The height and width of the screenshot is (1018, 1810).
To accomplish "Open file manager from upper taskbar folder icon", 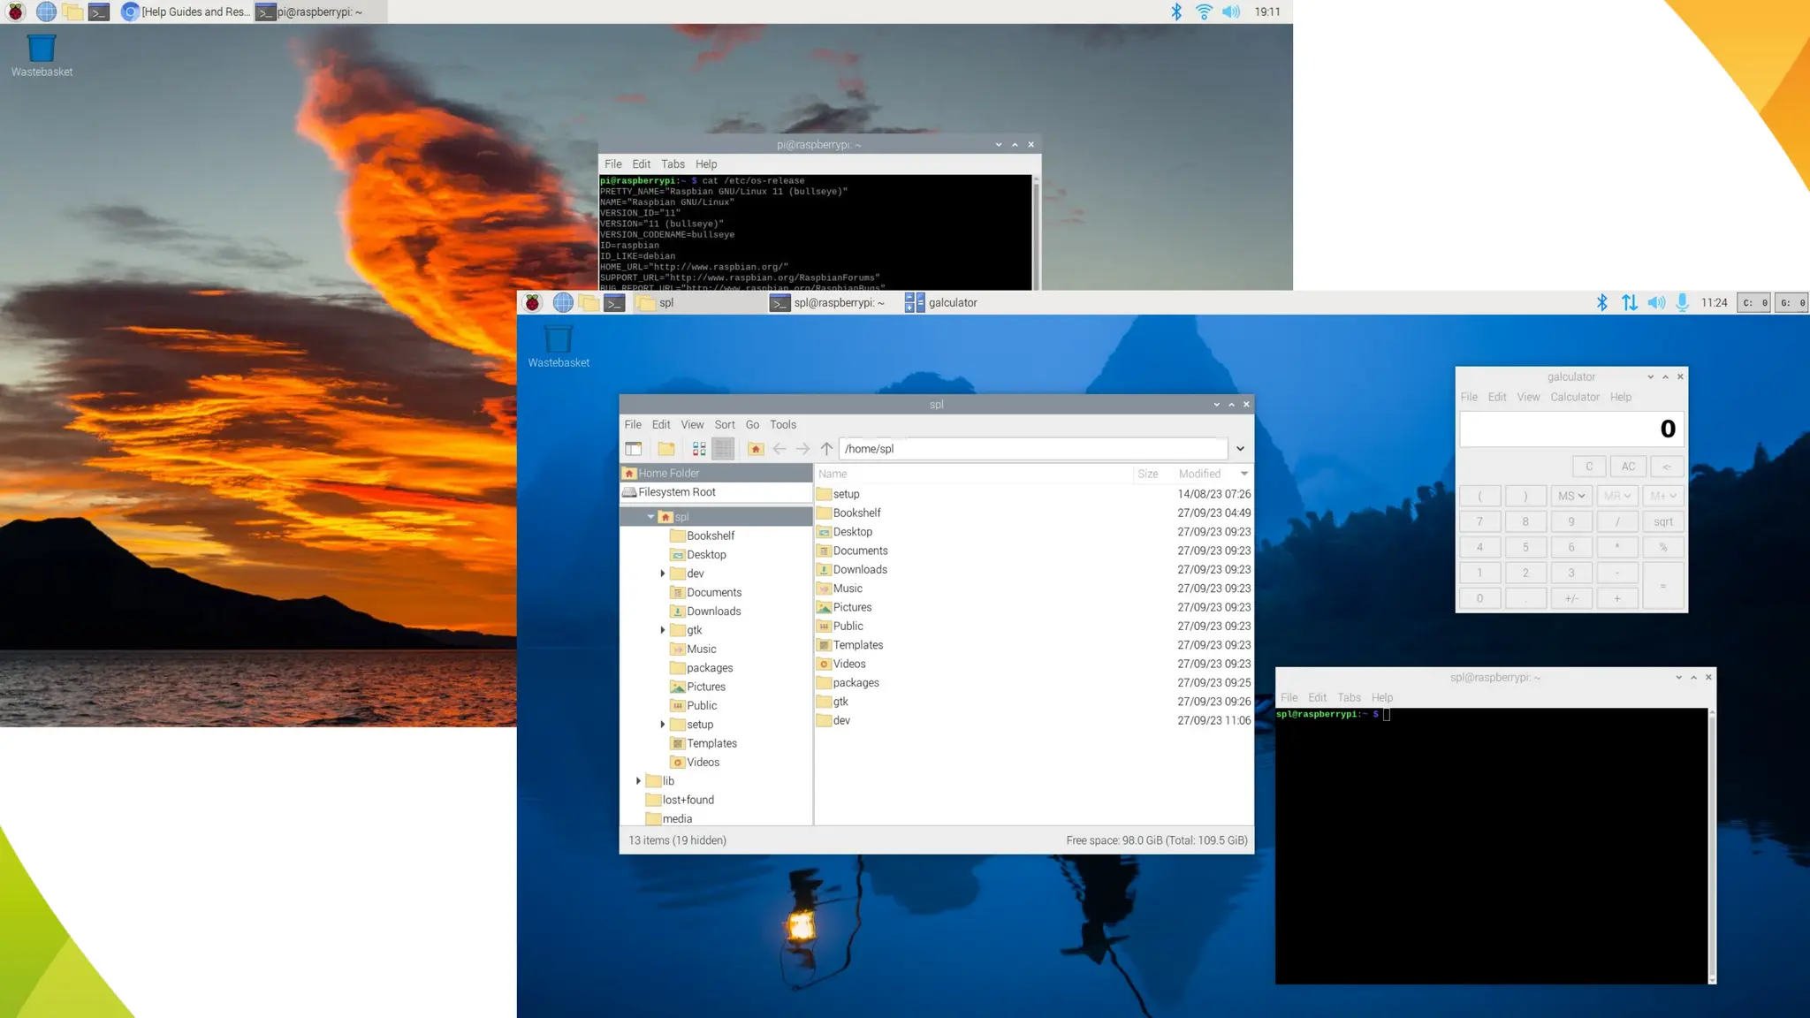I will coord(72,11).
